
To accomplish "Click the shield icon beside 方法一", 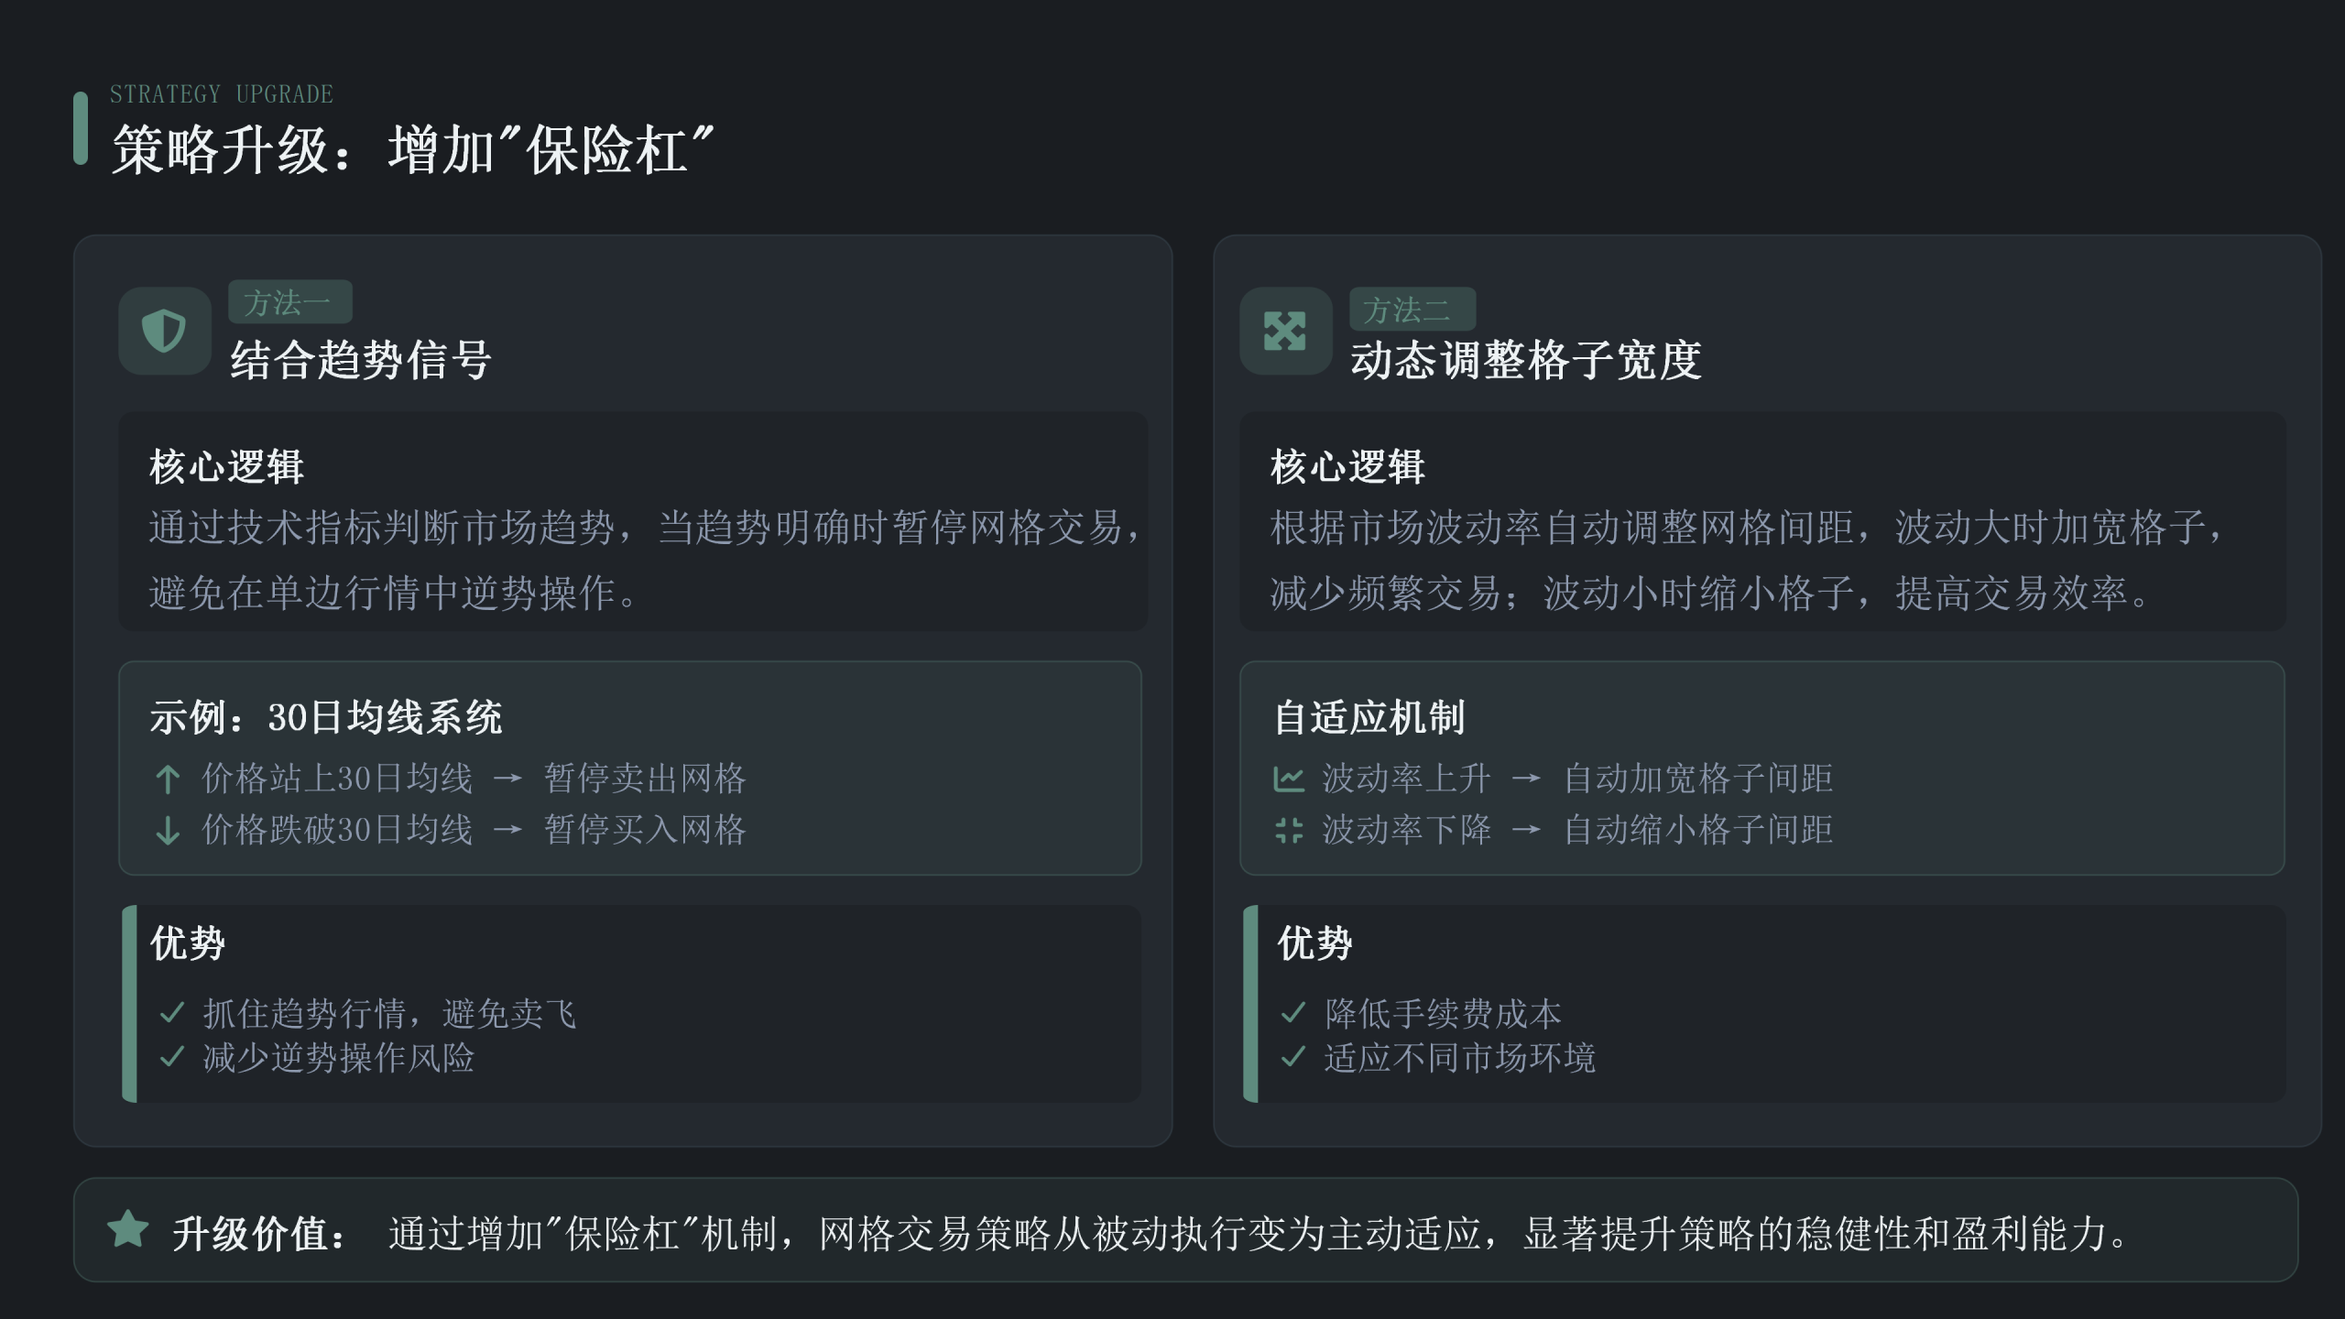I will [164, 331].
